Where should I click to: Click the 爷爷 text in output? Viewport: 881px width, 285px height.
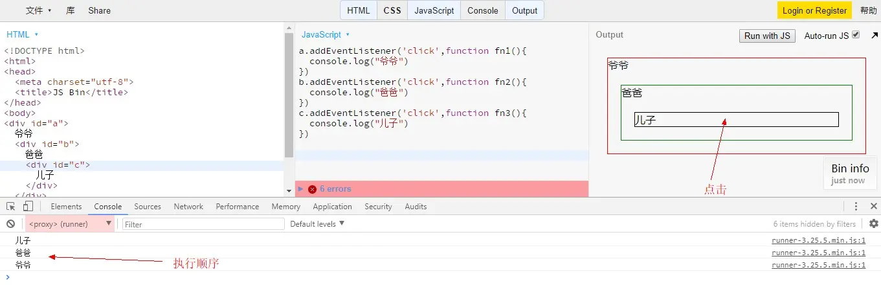click(x=618, y=65)
